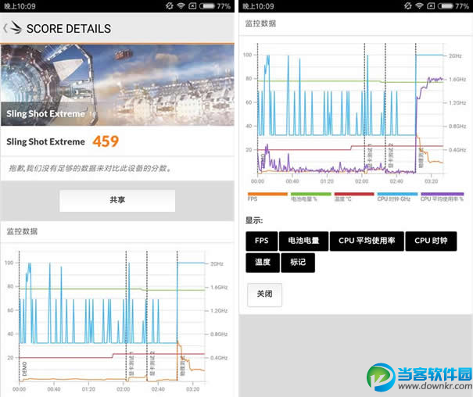The height and width of the screenshot is (397, 473).
Task: Open the Sling Shot Extreme banner image
Action: (117, 85)
